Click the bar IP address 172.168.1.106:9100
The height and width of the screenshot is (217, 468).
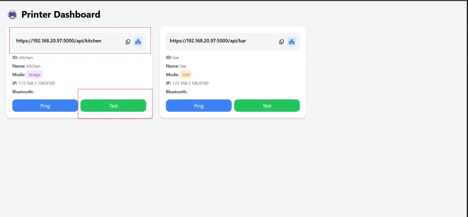190,83
